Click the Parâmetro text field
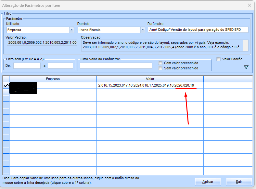The width and height of the screenshot is (256, 189). pyautogui.click(x=198, y=30)
